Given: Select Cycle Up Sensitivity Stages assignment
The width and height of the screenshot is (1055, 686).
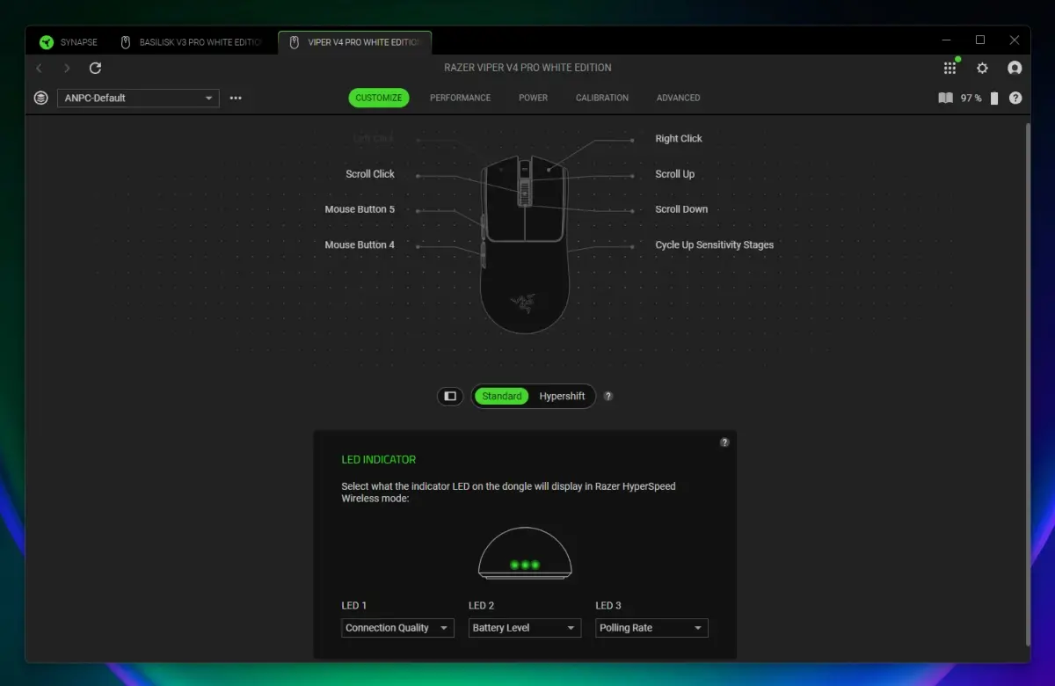Looking at the screenshot, I should pyautogui.click(x=715, y=244).
